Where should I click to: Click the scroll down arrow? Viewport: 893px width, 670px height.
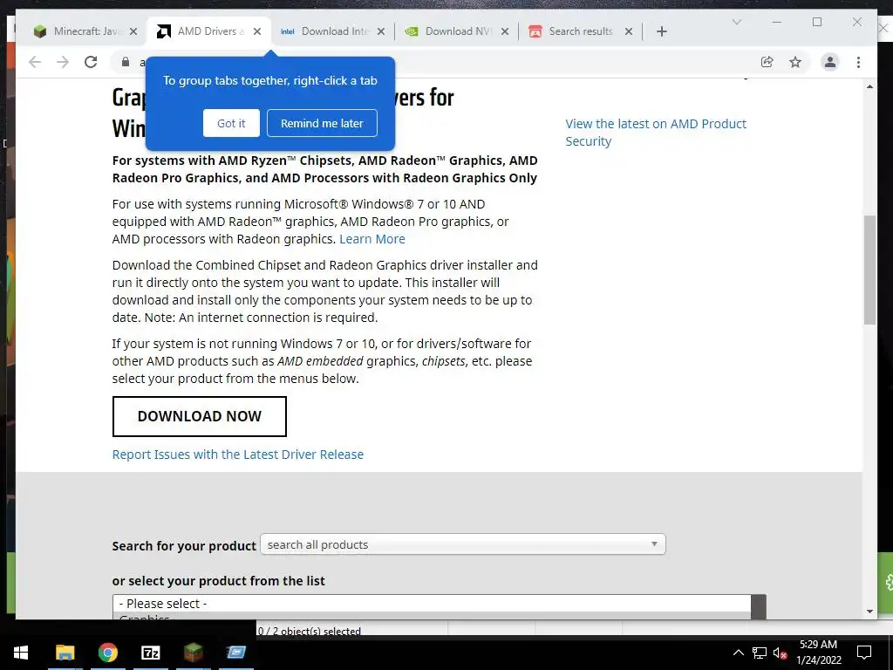pyautogui.click(x=869, y=612)
